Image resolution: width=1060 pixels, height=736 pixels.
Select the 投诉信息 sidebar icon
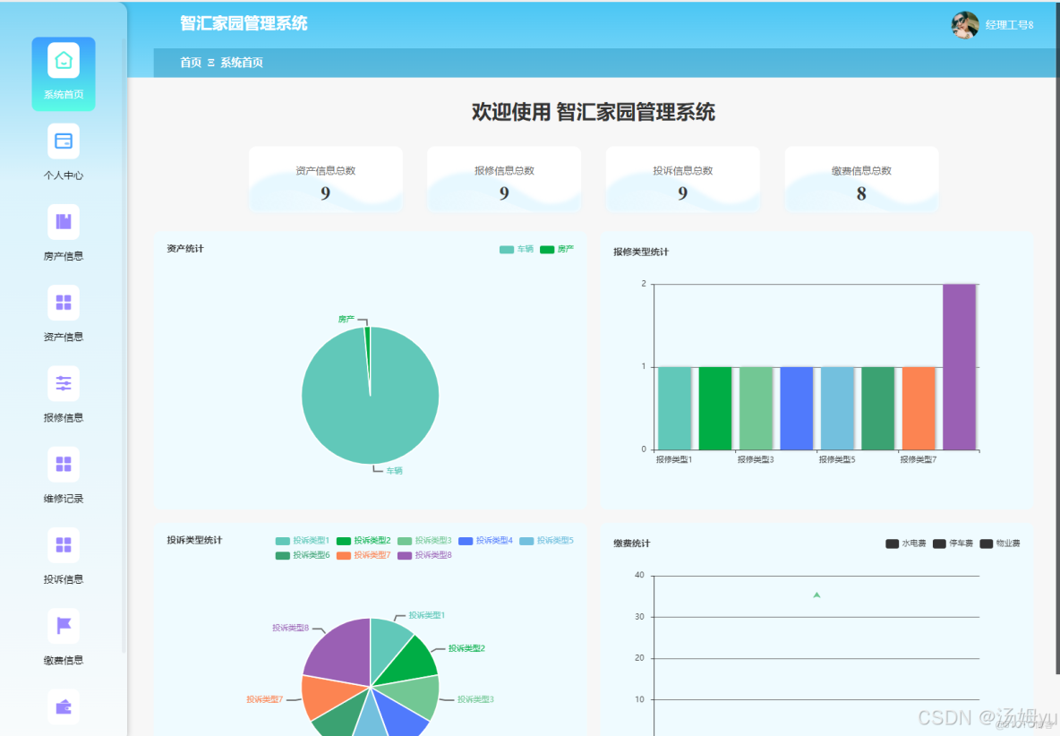(x=63, y=544)
